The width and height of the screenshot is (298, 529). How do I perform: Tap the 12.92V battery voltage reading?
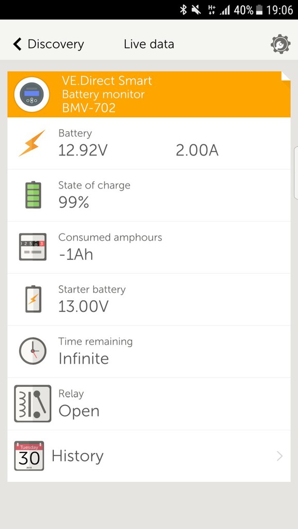point(83,150)
